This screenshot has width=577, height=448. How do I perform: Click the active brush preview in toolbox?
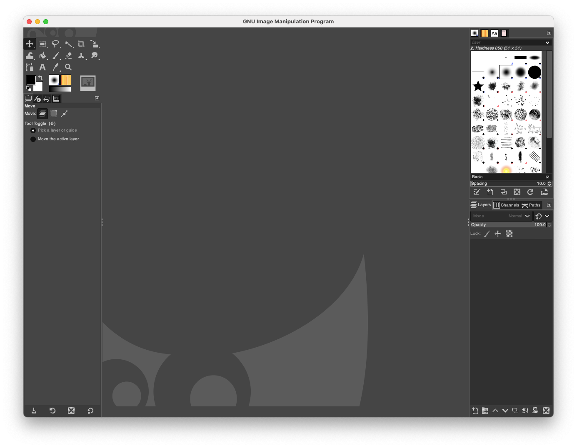click(54, 80)
